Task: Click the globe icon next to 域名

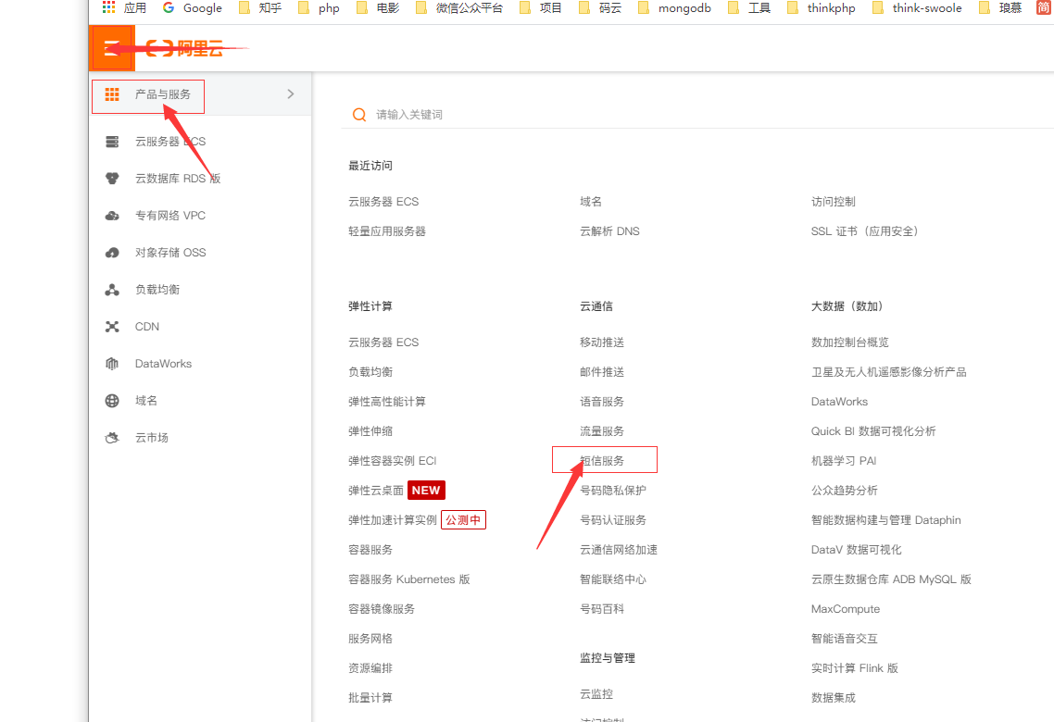Action: (112, 400)
